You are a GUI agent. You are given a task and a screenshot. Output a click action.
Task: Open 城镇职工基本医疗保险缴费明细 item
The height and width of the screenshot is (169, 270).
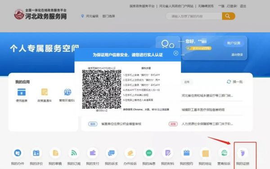tap(203, 110)
